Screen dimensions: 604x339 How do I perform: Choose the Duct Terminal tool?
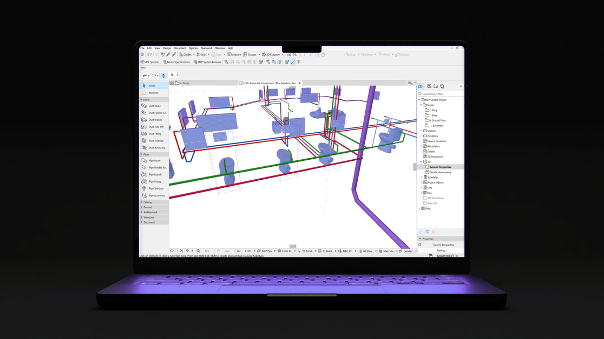click(155, 141)
